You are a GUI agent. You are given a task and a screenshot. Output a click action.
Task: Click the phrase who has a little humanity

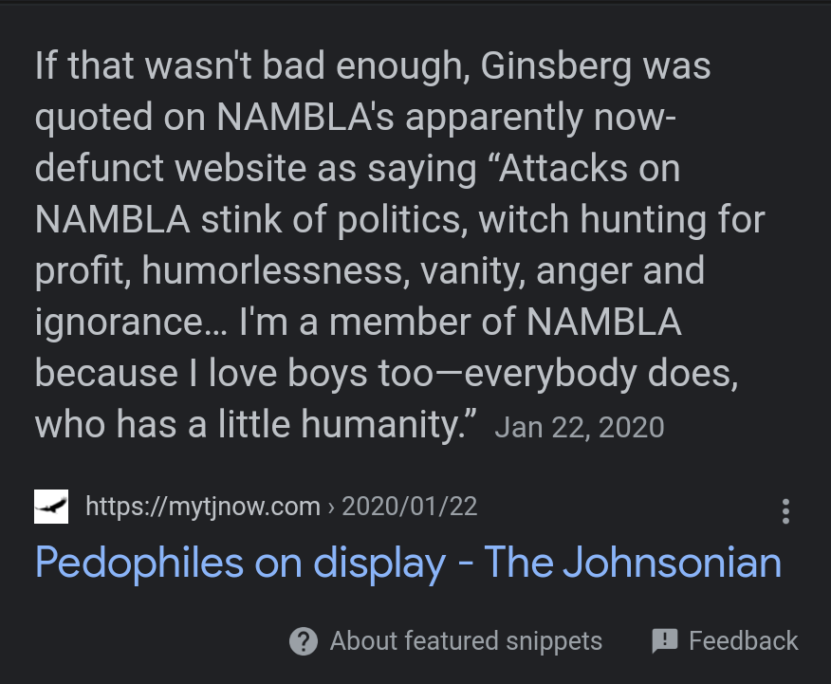tap(255, 424)
